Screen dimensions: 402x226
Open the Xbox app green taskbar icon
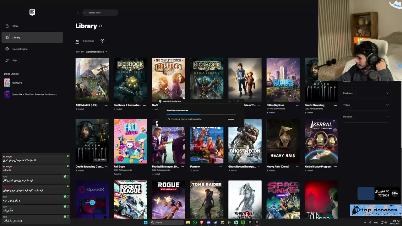coord(243,223)
